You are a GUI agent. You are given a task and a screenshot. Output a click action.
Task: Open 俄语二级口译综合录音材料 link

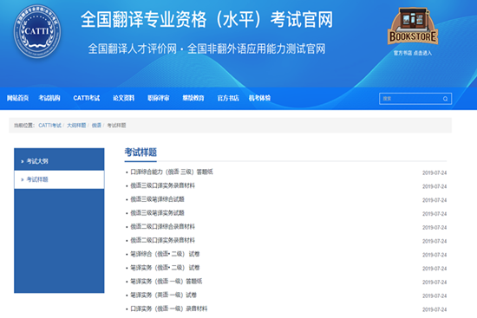pos(162,227)
